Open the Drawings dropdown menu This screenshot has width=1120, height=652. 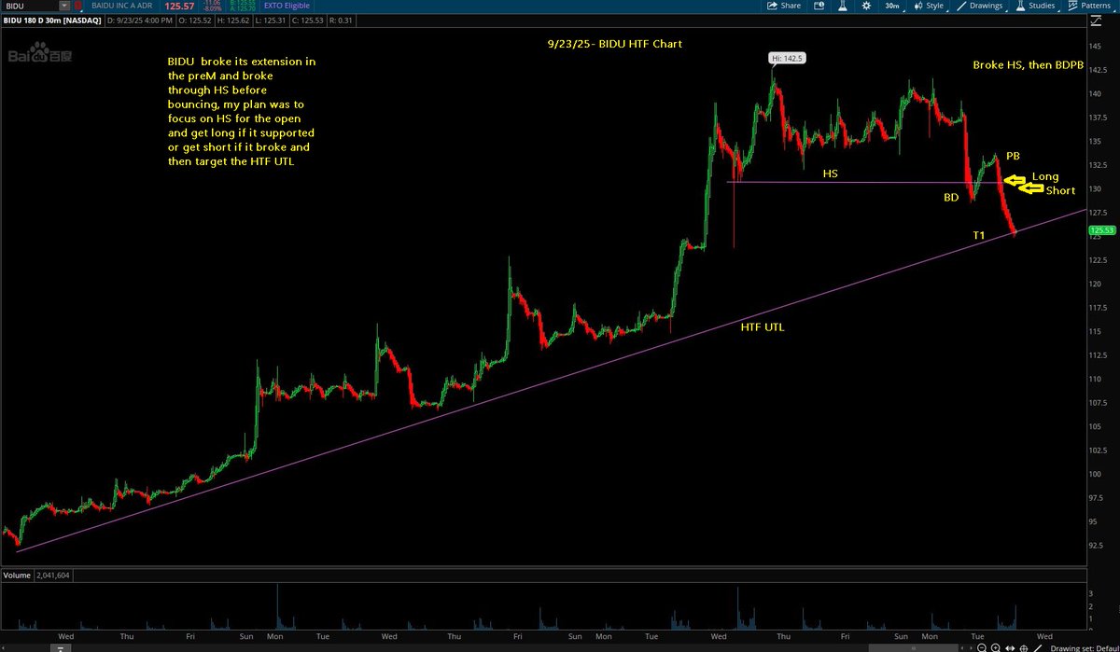click(x=980, y=6)
